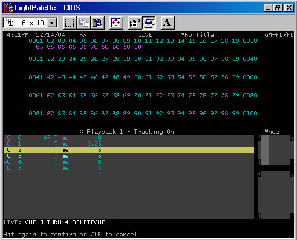This screenshot has width=297, height=240.
Task: Click the *No Title show name
Action: (198, 35)
